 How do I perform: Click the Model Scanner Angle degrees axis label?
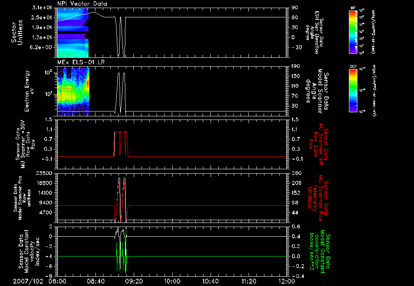click(318, 91)
